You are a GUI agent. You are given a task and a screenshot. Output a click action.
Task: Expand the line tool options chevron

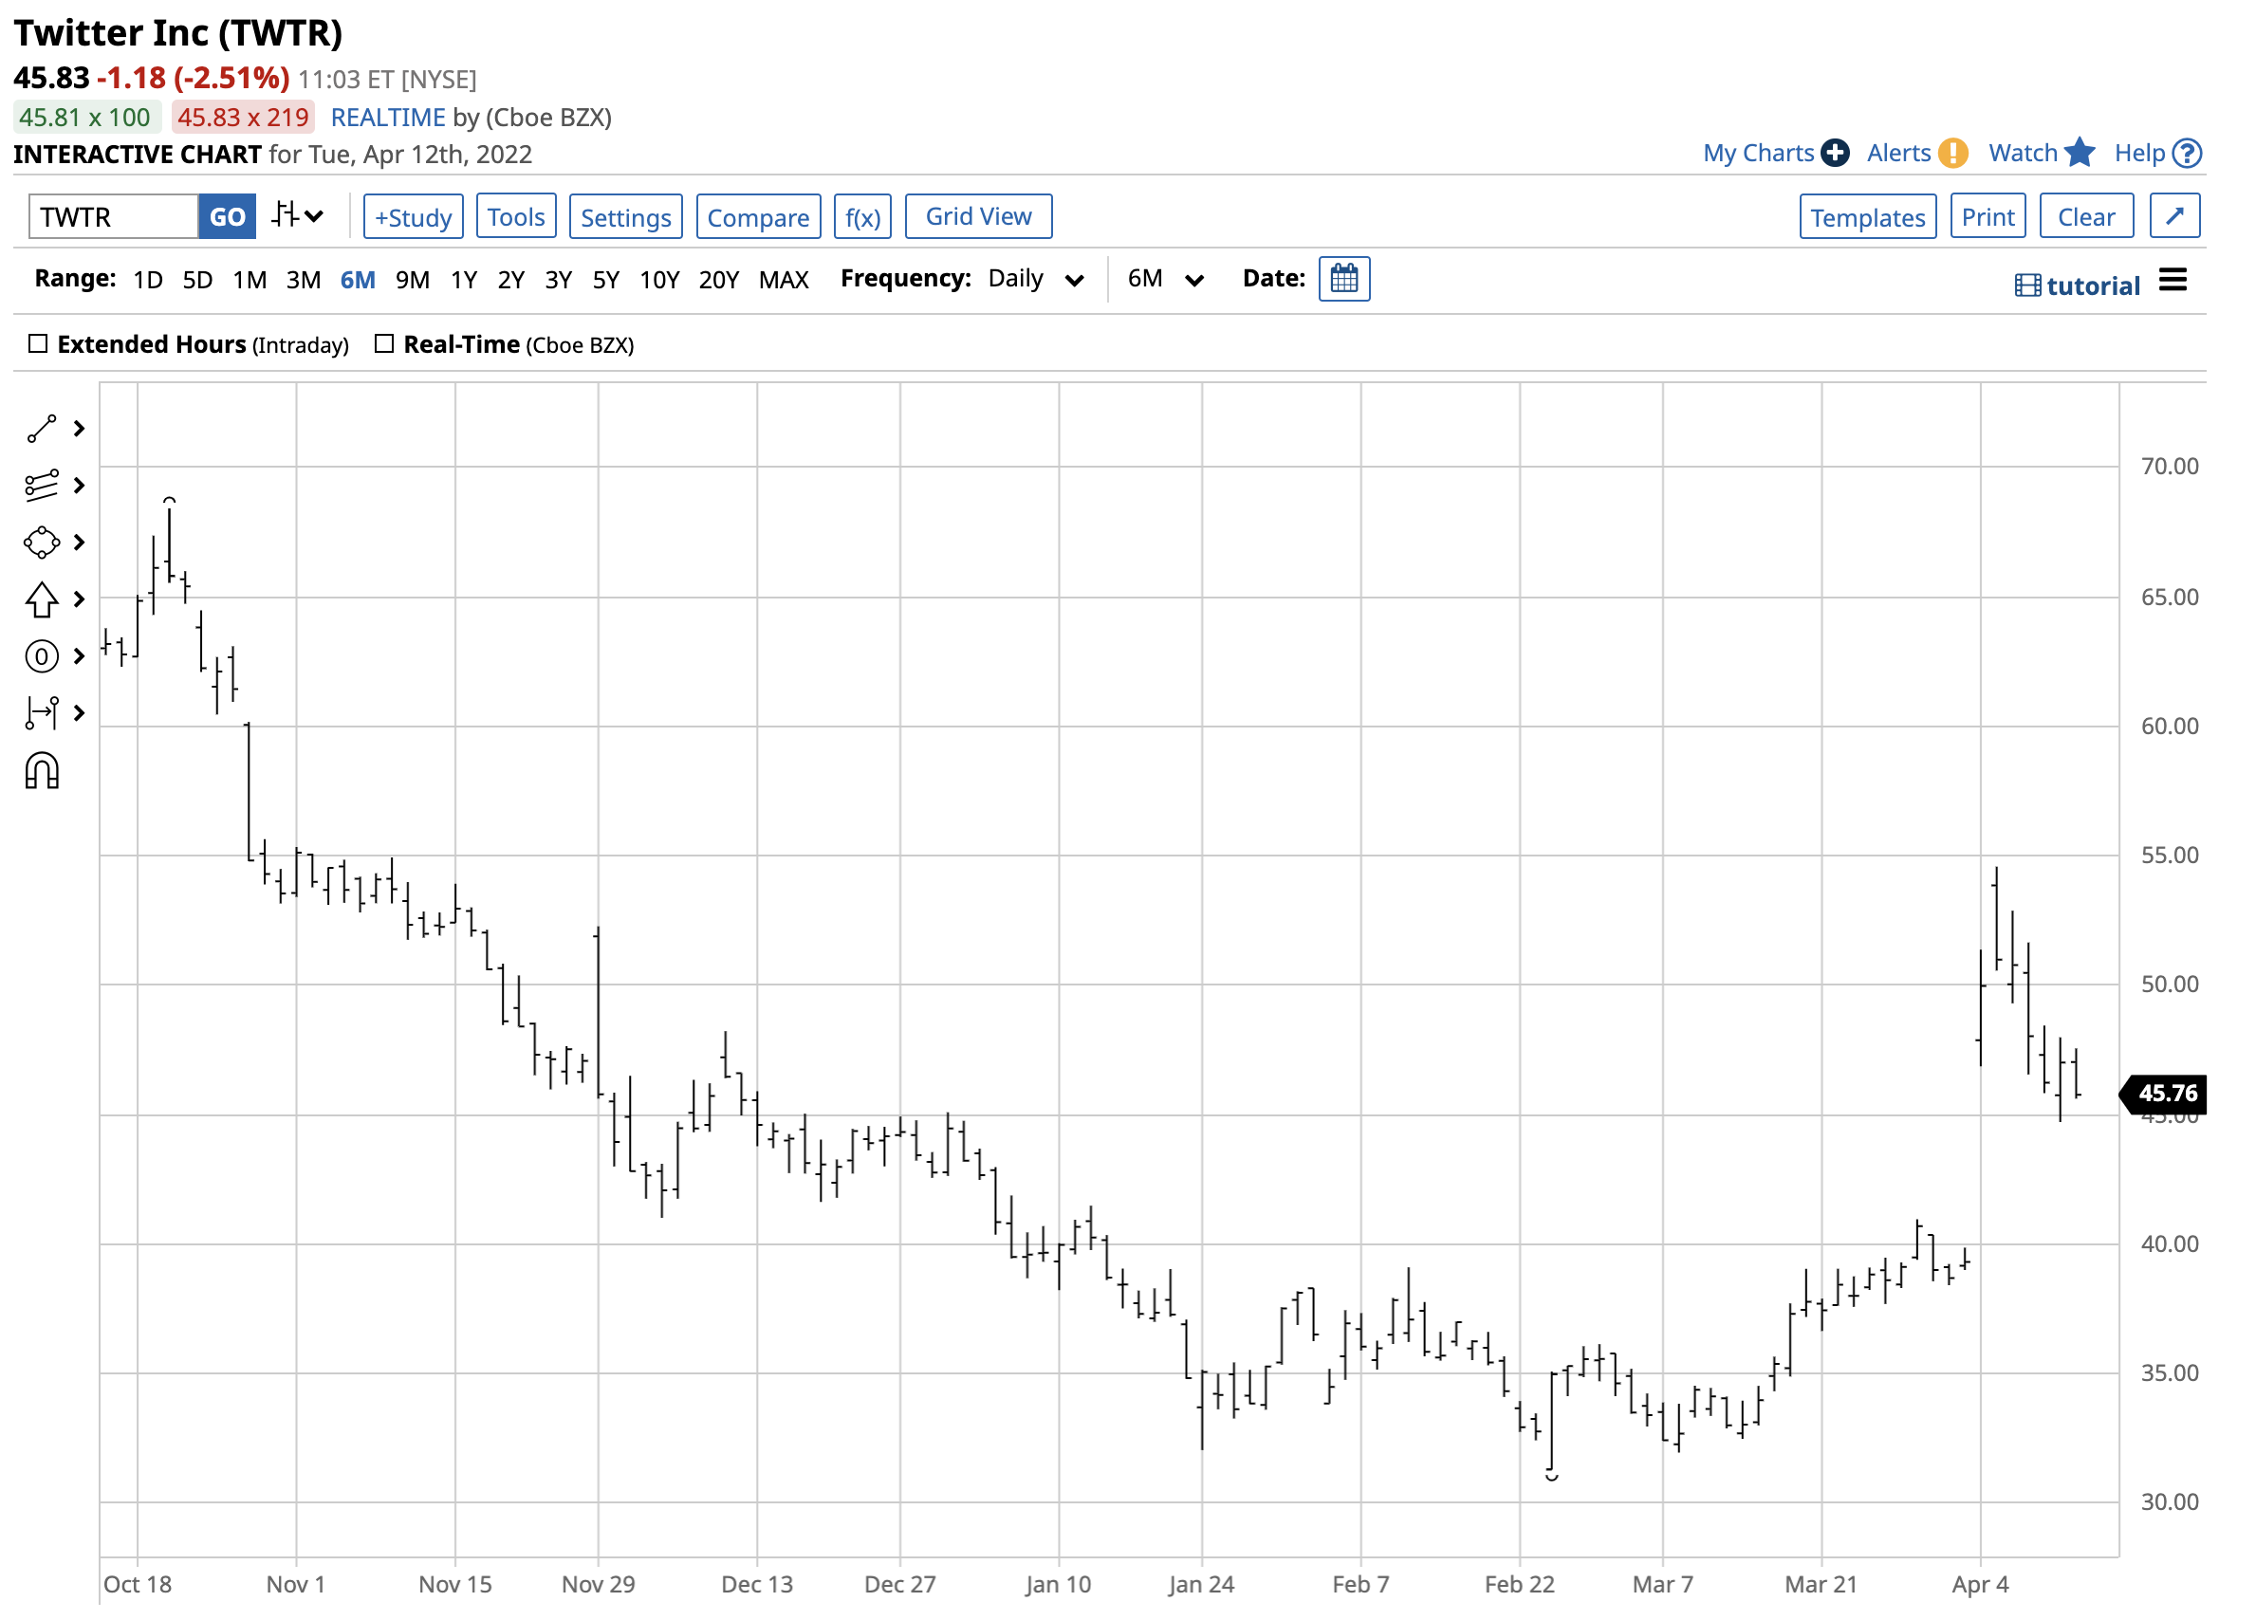click(80, 430)
